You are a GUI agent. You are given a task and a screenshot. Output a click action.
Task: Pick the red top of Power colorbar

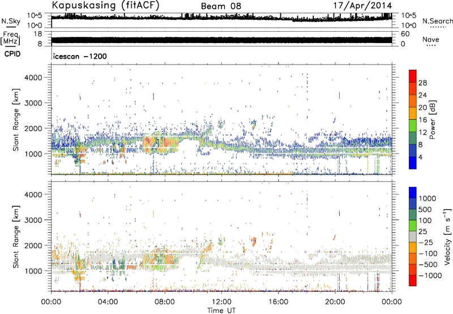413,75
